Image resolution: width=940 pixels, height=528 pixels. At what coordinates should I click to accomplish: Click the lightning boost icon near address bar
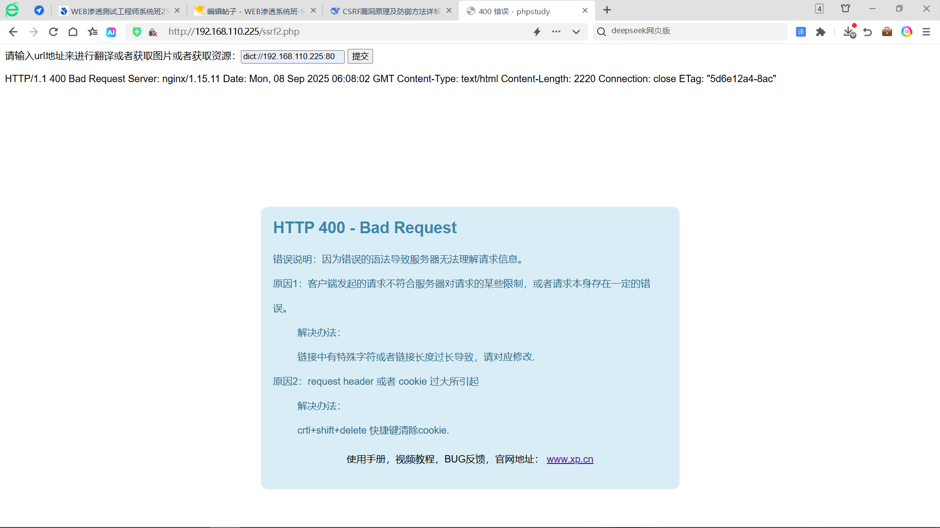(x=537, y=31)
